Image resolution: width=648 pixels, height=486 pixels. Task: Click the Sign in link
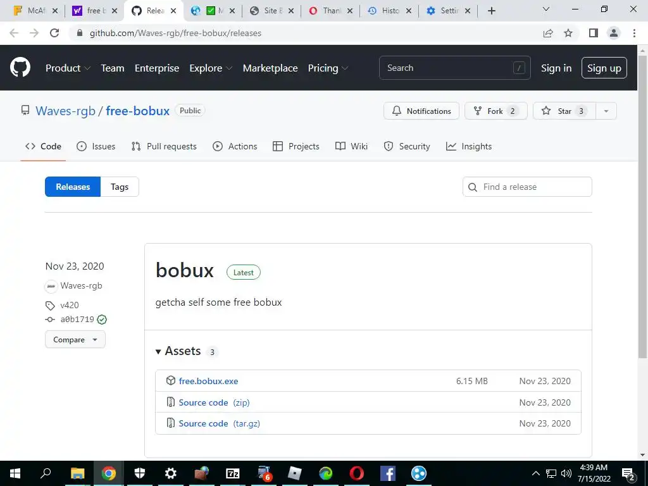556,68
